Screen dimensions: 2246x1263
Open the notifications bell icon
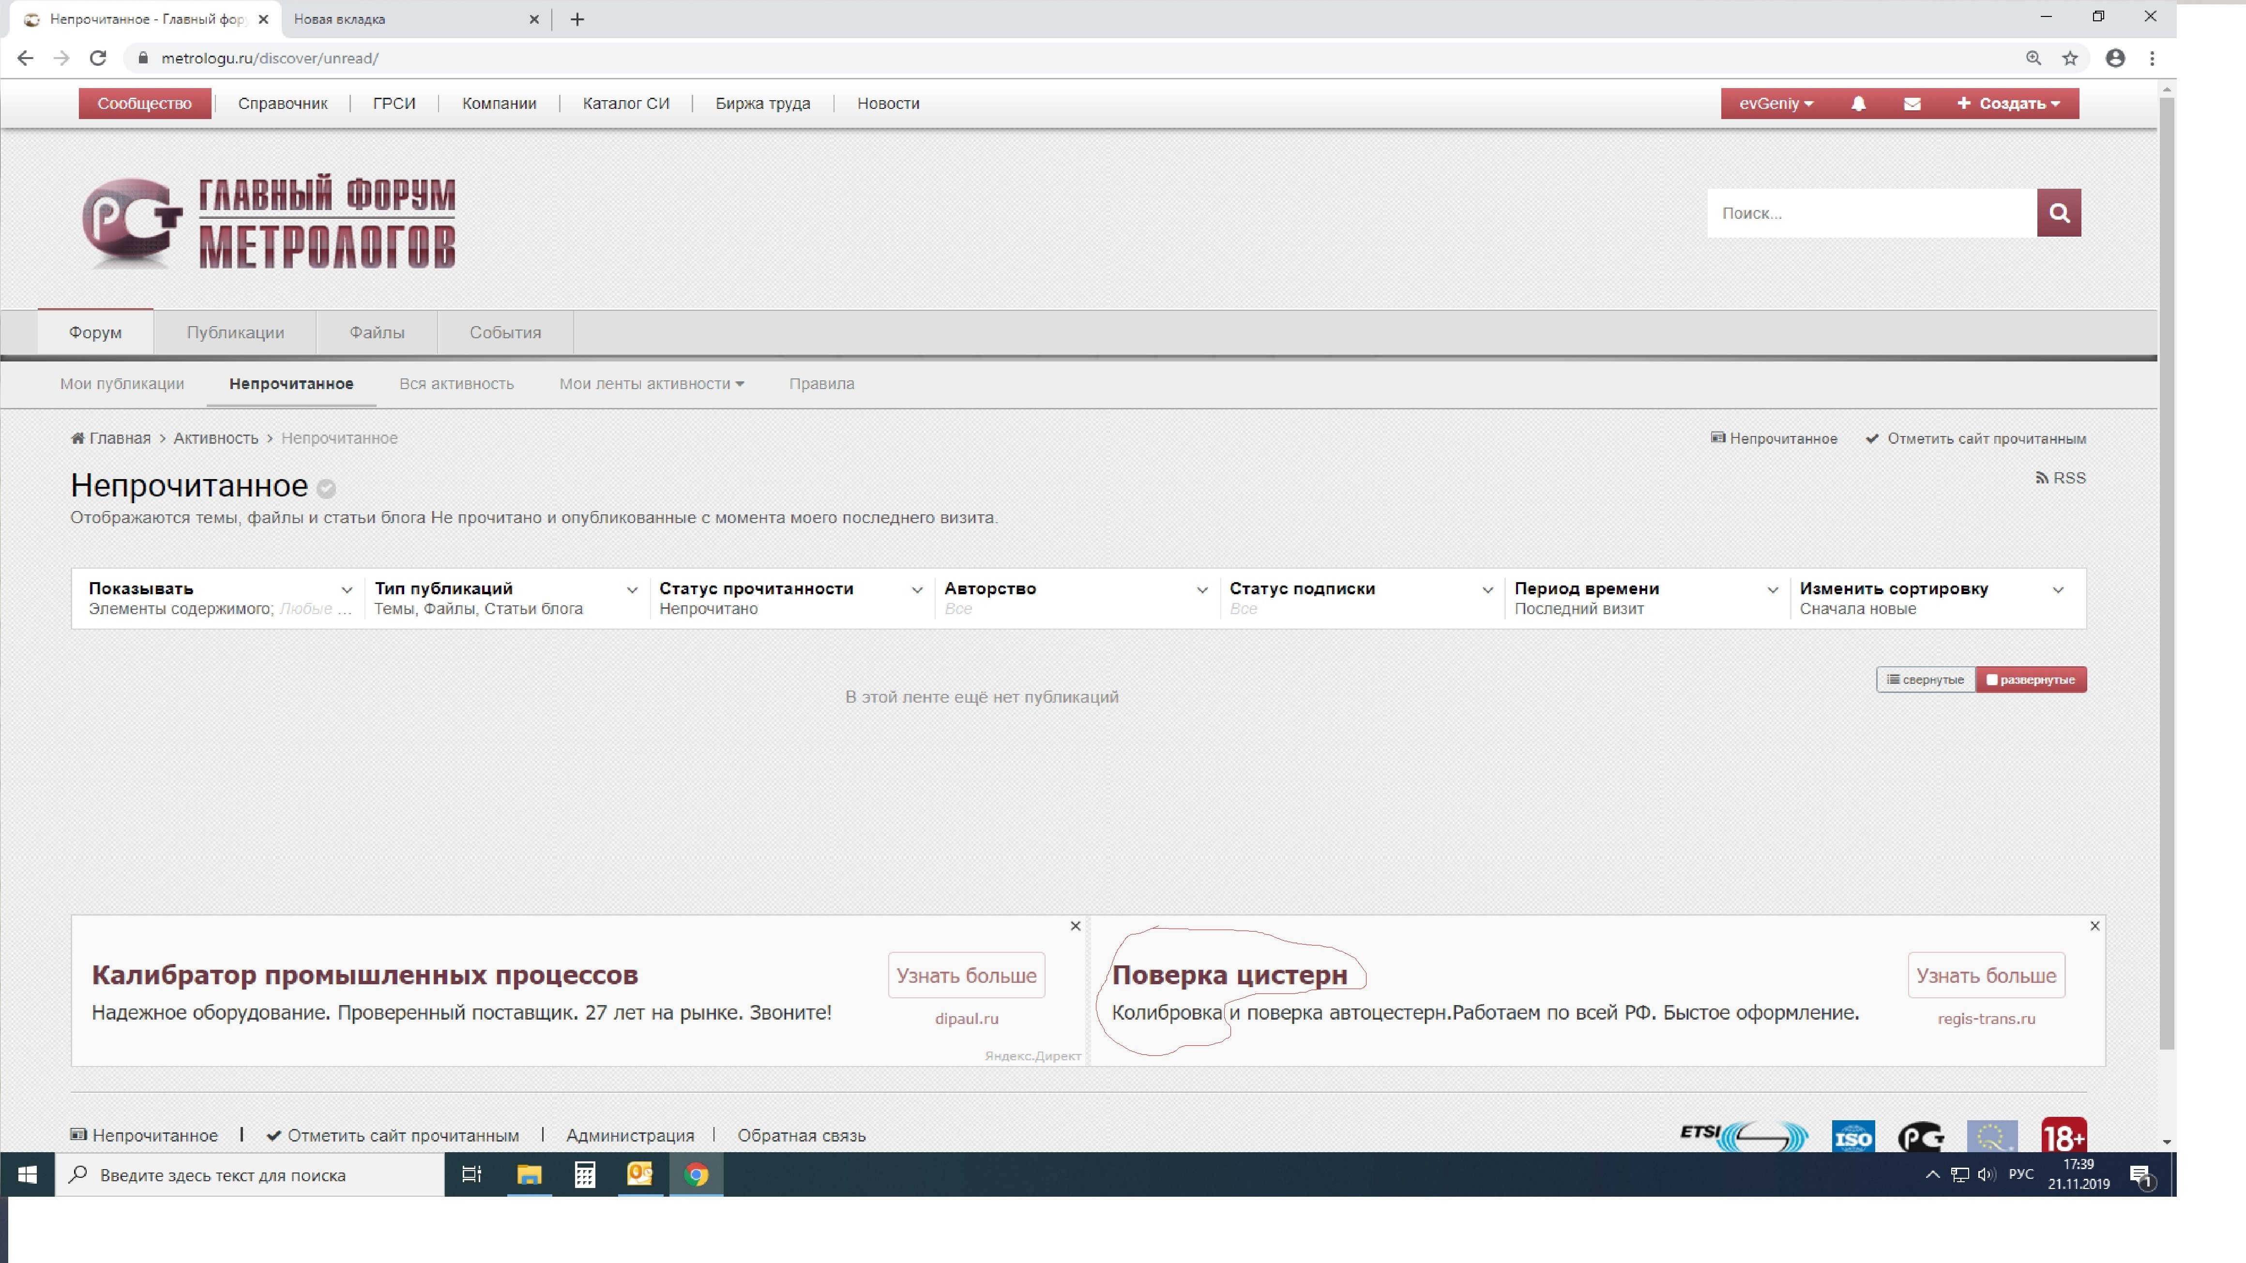pyautogui.click(x=1858, y=104)
